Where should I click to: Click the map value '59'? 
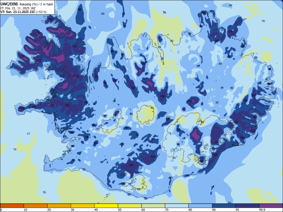coord(138,189)
